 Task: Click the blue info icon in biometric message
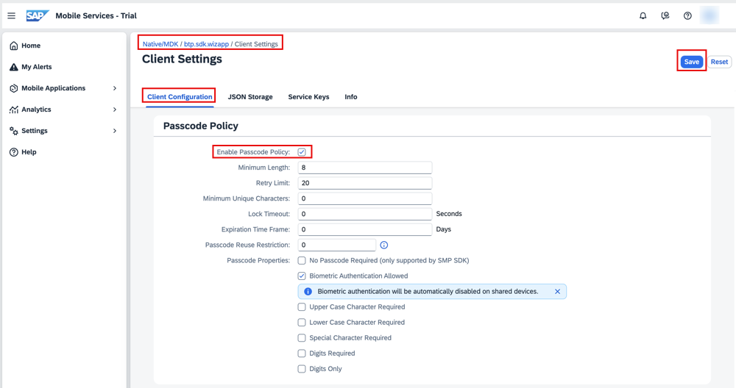tap(308, 292)
